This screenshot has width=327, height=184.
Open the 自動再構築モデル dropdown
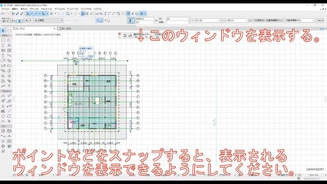click(300, 20)
